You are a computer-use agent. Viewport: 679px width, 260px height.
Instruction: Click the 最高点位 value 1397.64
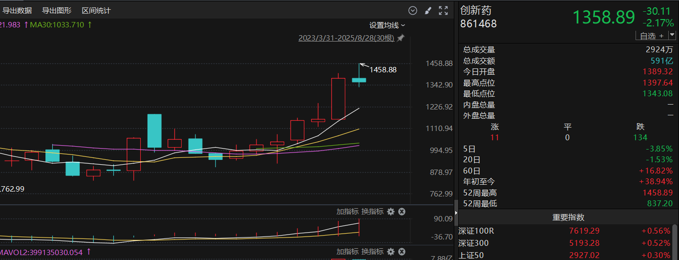coord(658,83)
